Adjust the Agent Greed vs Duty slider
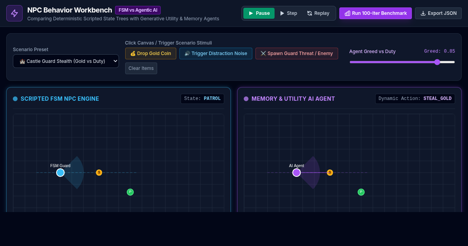 pyautogui.click(x=402, y=62)
